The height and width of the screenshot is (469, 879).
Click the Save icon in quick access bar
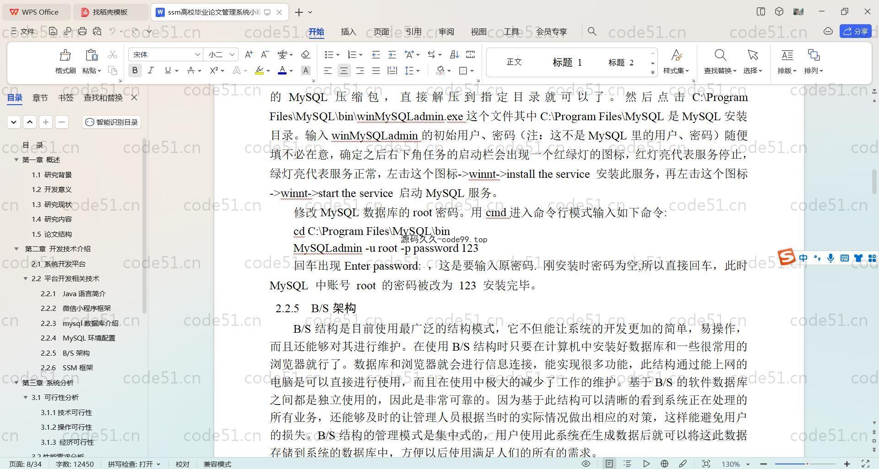coord(53,31)
